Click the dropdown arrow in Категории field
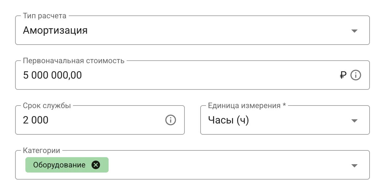 coord(354,165)
